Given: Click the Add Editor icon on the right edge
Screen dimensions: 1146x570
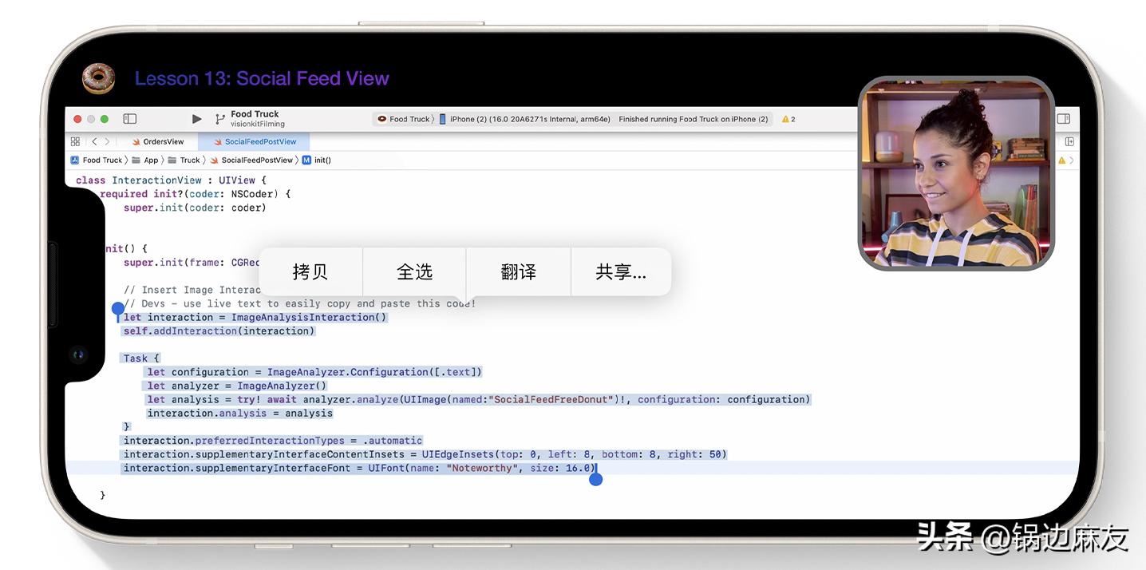Looking at the screenshot, I should coord(1069,141).
